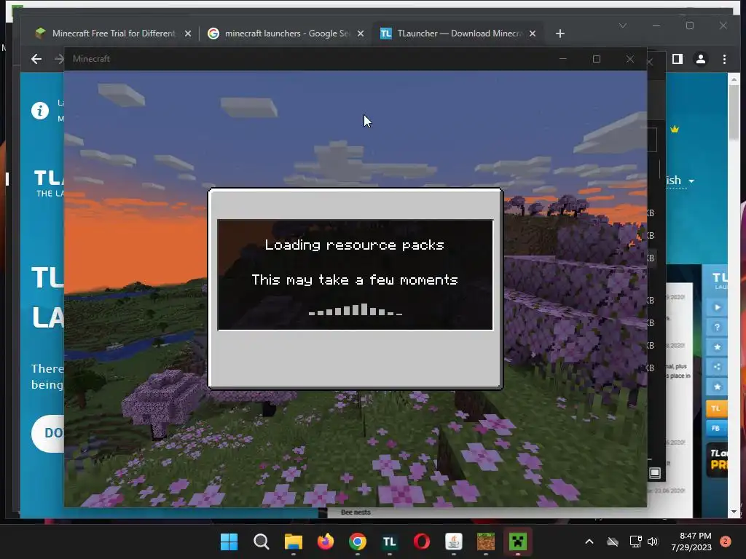The image size is (746, 559).
Task: Click the orange TL button in sidebar
Action: (x=716, y=408)
